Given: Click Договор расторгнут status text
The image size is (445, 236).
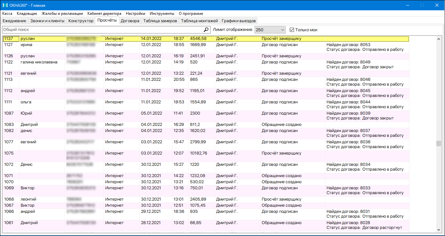Looking at the screenshot, I should pyautogui.click(x=382, y=228).
